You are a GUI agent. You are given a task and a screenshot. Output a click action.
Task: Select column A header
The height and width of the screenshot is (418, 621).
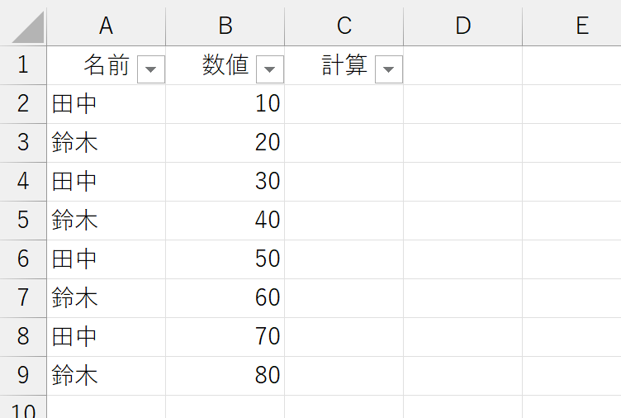(x=107, y=26)
